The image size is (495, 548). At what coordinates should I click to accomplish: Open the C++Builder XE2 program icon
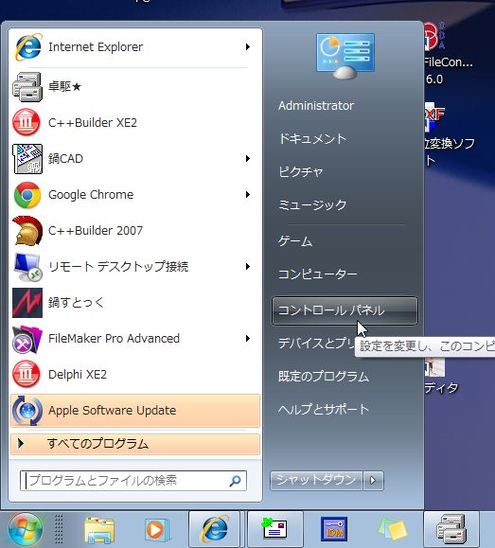point(27,123)
